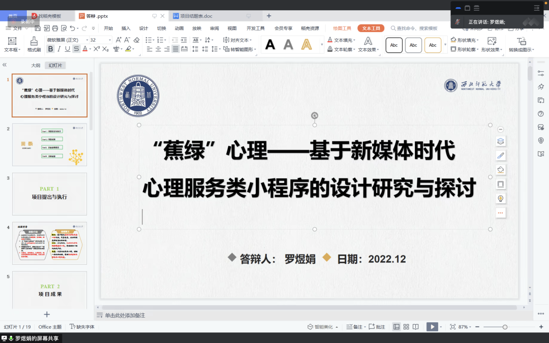Image resolution: width=549 pixels, height=343 pixels.
Task: Open the layers panel from the floating toolbar
Action: pos(500,141)
